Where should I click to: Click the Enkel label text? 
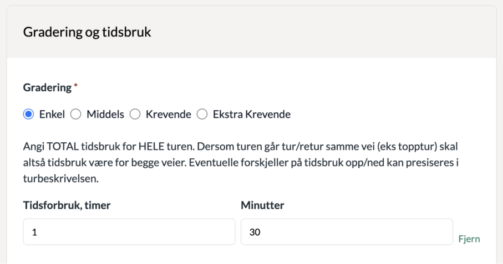click(52, 115)
